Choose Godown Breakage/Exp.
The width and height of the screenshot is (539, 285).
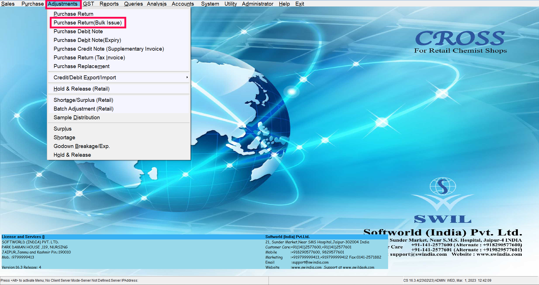pyautogui.click(x=118, y=146)
